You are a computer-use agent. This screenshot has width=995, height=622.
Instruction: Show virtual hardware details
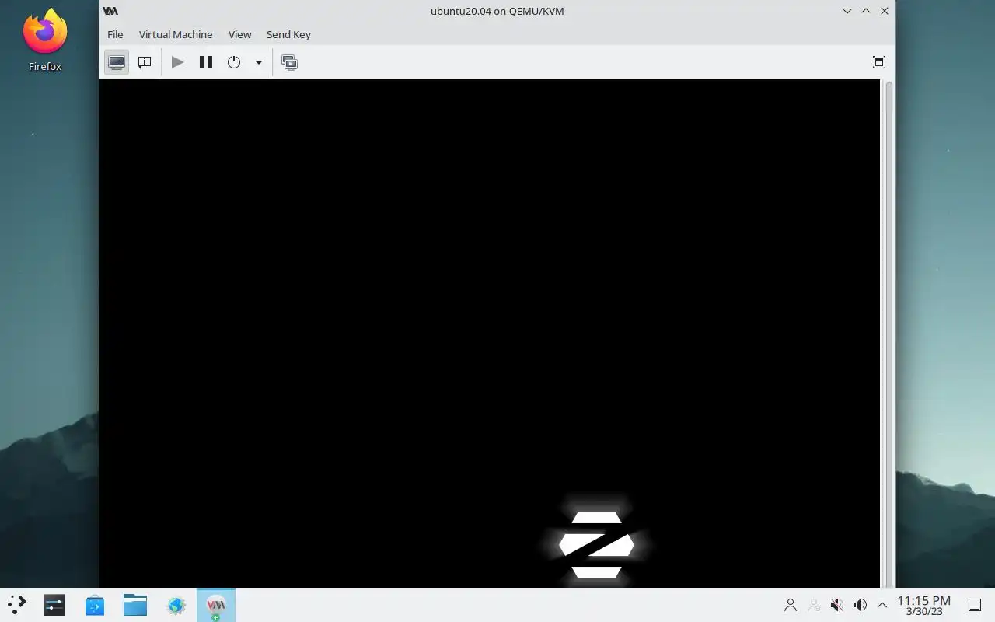point(145,62)
